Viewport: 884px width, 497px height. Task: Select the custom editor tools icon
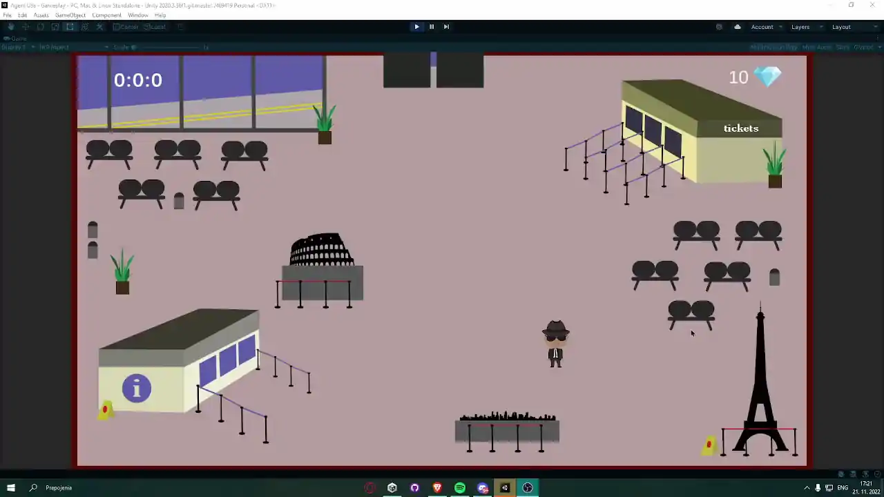click(x=100, y=27)
